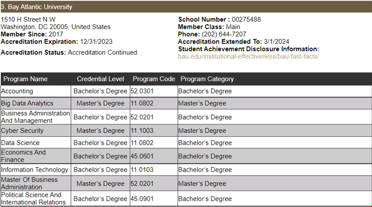Click the Credential Level column header
This screenshot has height=207, width=372.
coord(101,79)
